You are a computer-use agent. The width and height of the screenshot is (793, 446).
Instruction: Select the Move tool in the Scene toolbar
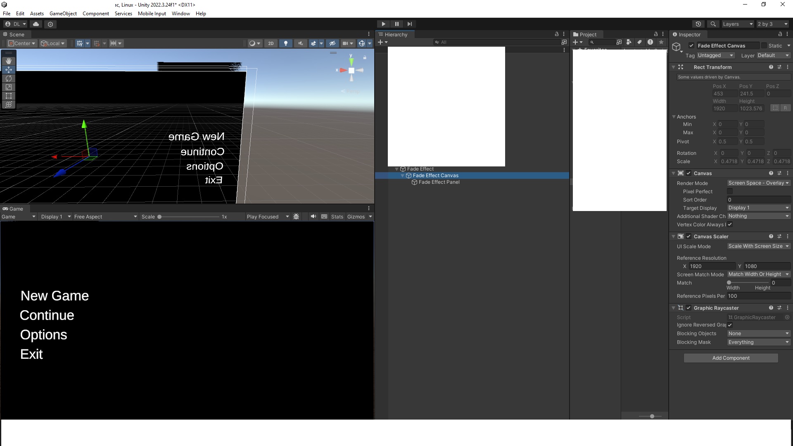(8, 69)
